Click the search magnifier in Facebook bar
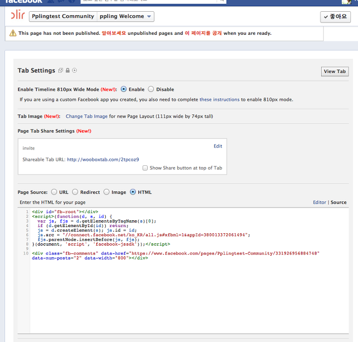This screenshot has width=358, height=342. (x=222, y=1)
